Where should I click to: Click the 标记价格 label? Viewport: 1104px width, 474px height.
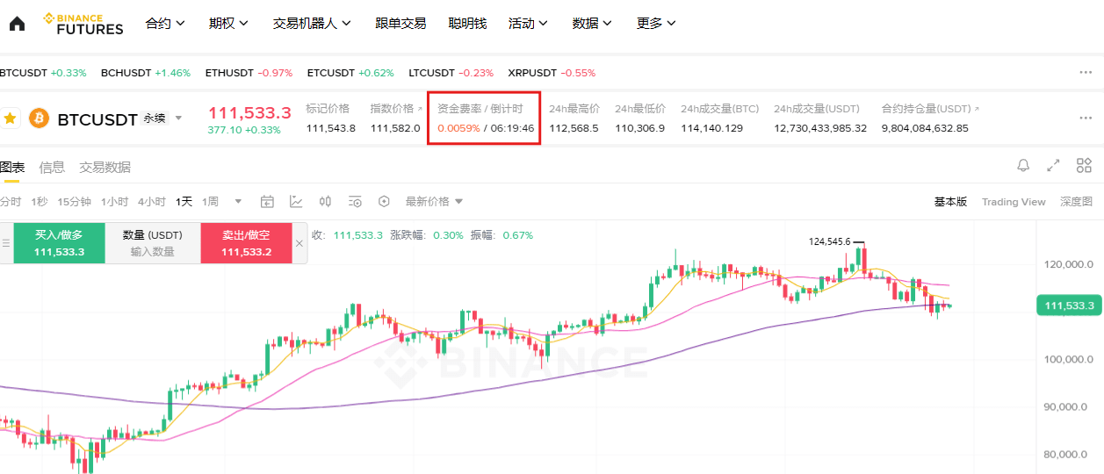tap(328, 109)
